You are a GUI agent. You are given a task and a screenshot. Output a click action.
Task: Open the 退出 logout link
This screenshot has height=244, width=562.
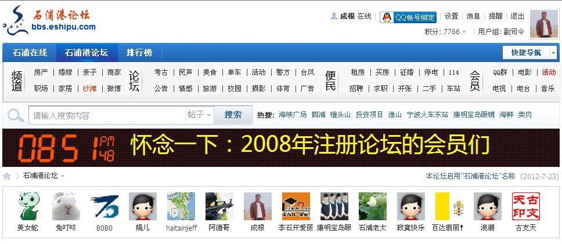click(517, 16)
